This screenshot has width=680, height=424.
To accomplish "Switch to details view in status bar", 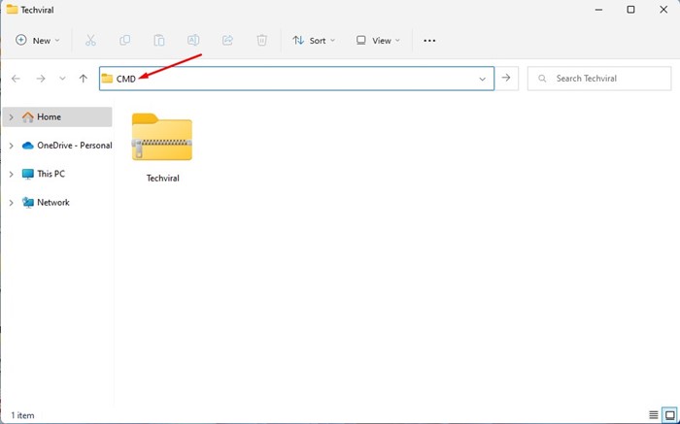I will (653, 415).
